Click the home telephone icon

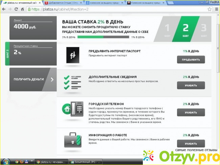click(x=72, y=109)
